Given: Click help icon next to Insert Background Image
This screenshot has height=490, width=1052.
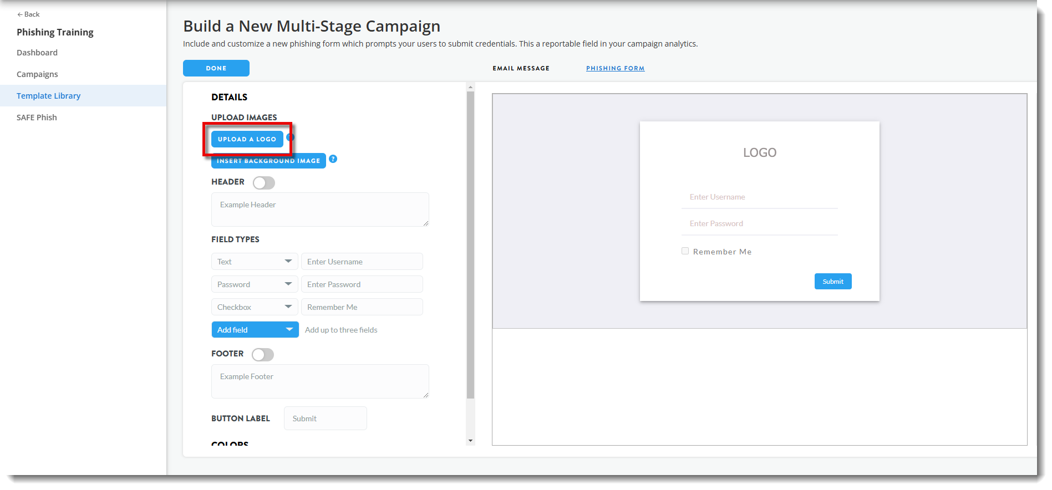Looking at the screenshot, I should pos(333,159).
